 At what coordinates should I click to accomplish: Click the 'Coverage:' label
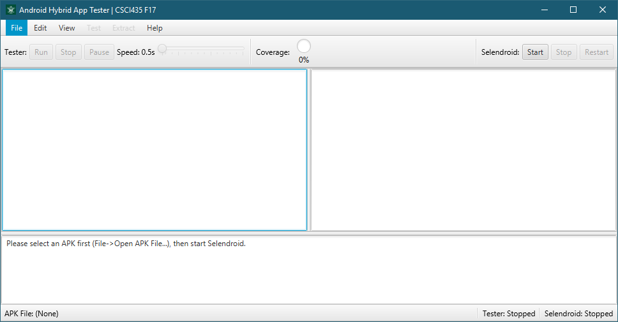[x=273, y=52]
